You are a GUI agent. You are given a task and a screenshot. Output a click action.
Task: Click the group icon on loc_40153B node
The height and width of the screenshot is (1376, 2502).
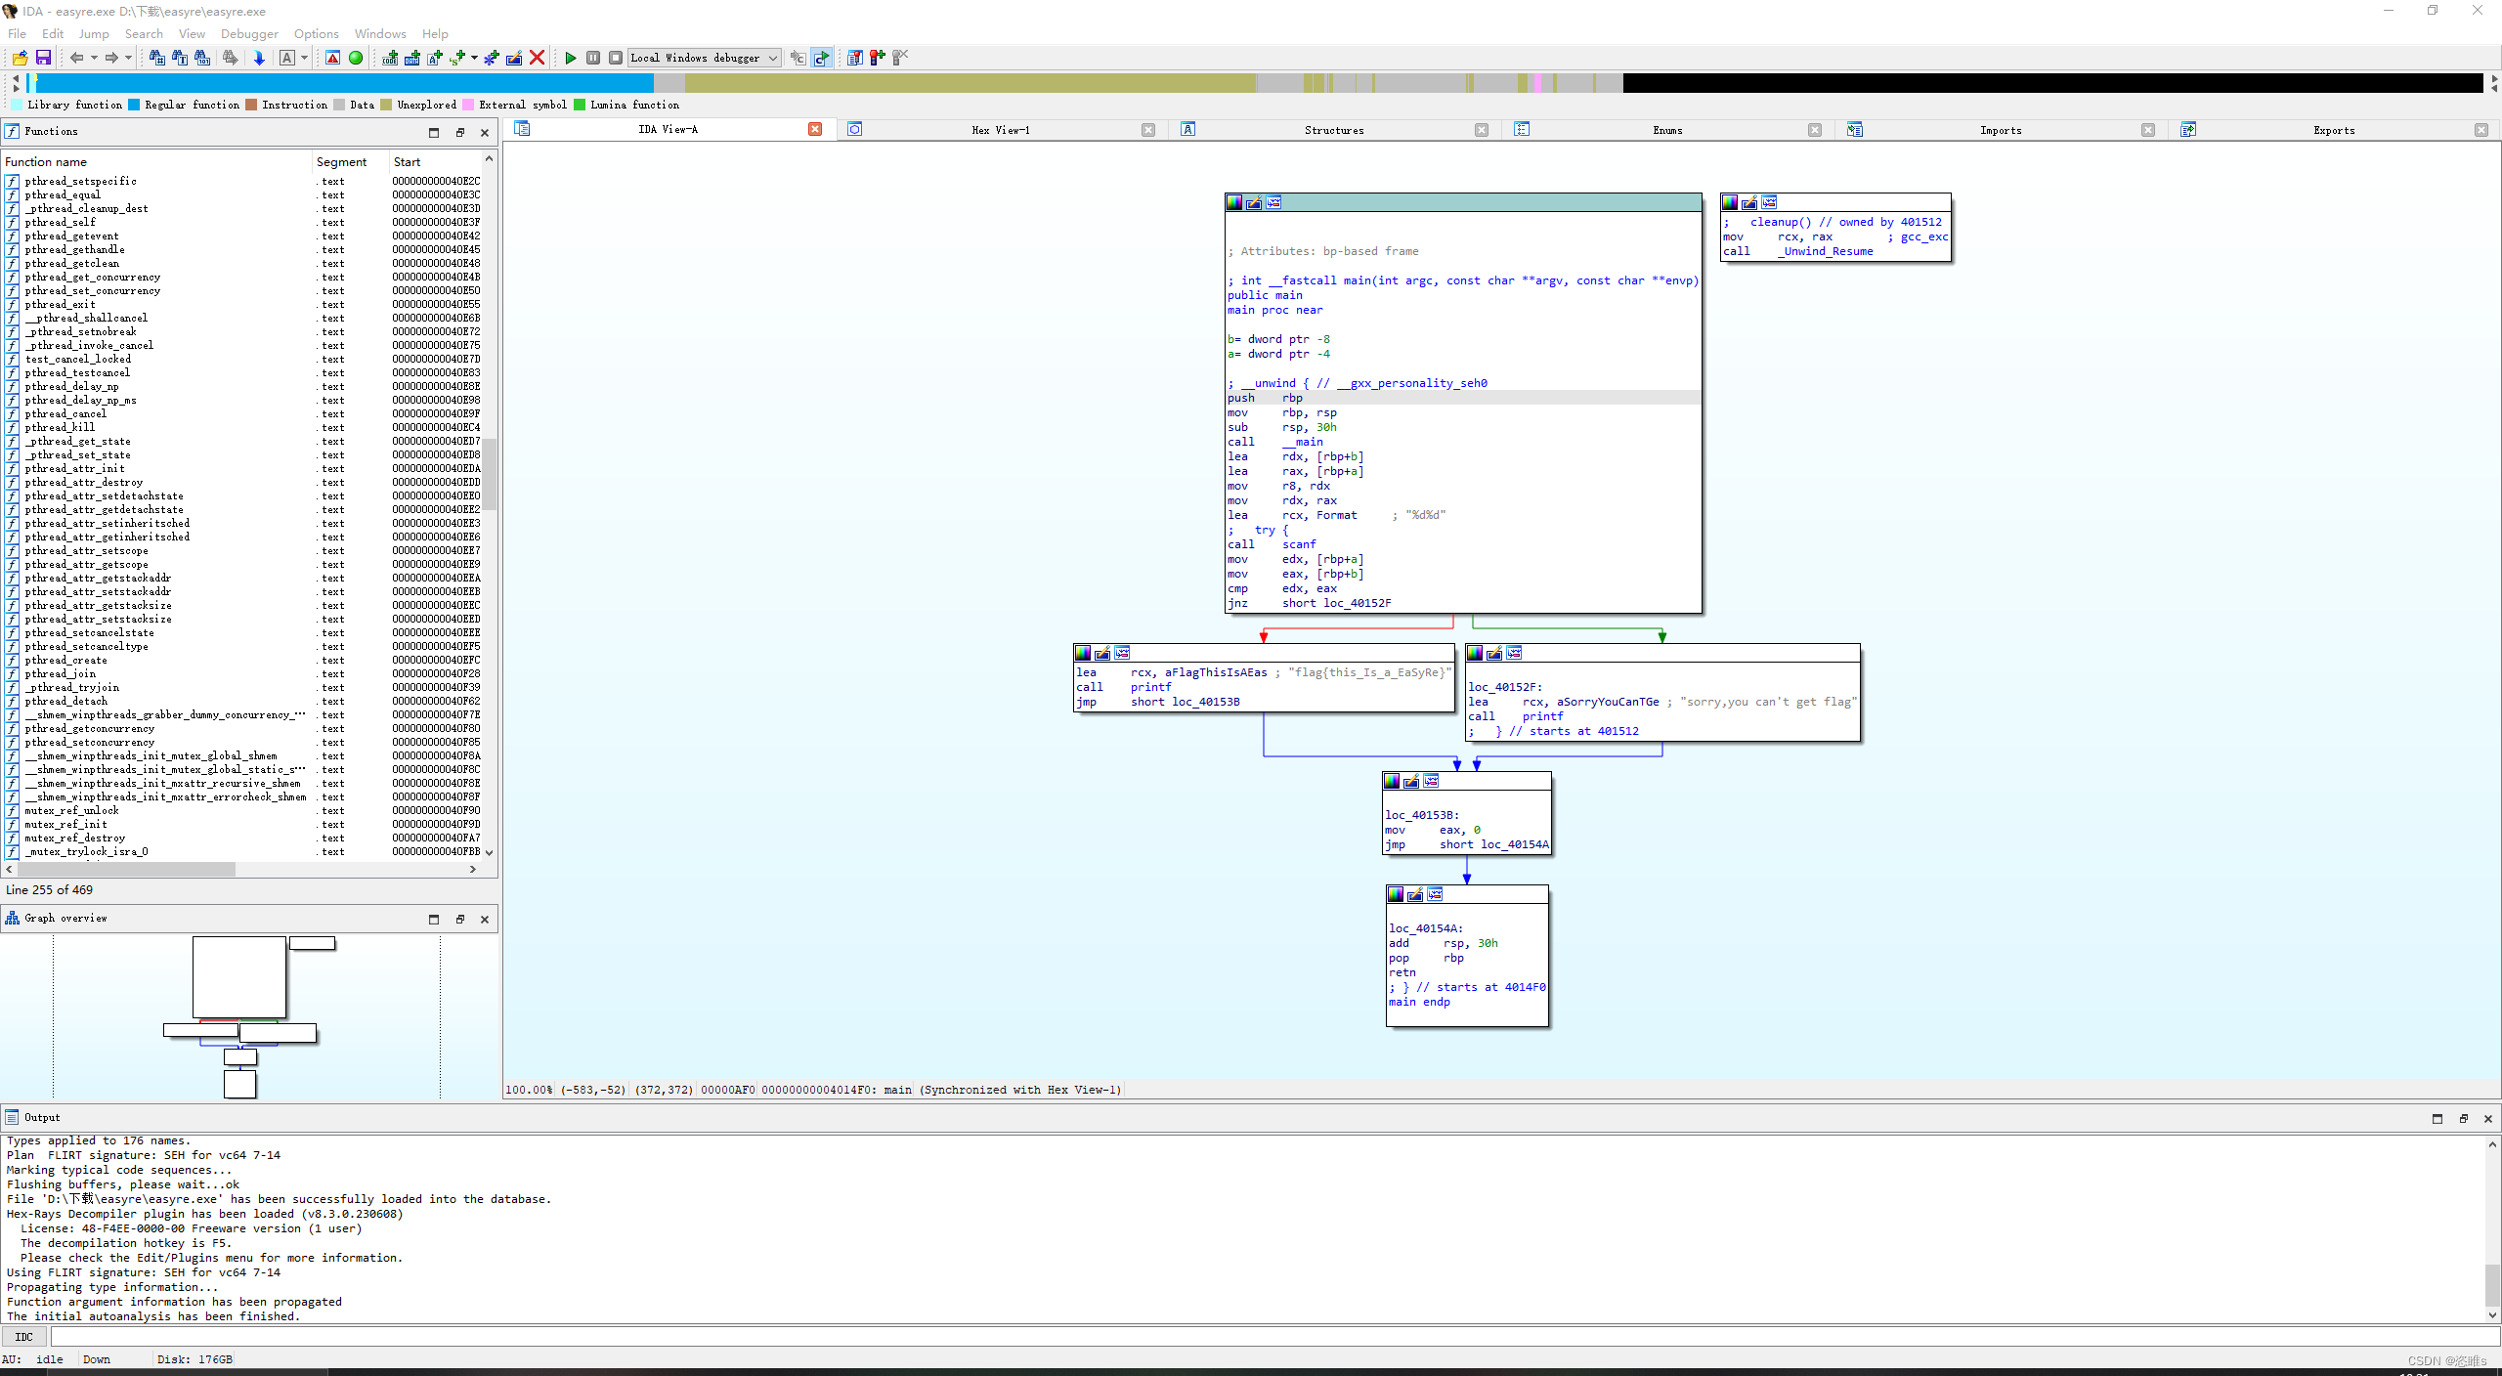(x=1432, y=781)
